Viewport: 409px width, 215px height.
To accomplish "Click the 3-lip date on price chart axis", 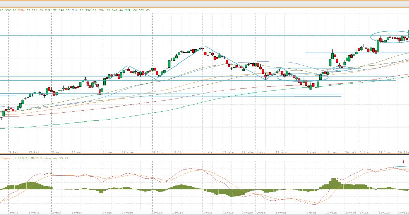I will pos(157,152).
